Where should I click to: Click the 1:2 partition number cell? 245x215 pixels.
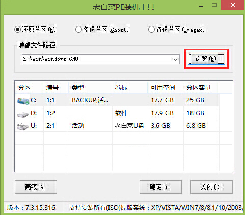coord(51,113)
